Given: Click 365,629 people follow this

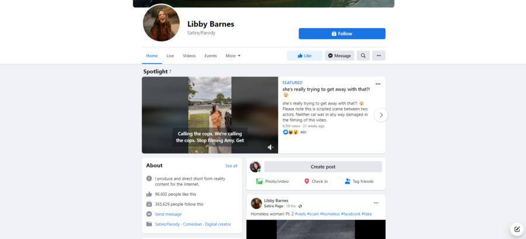Looking at the screenshot, I should (179, 204).
